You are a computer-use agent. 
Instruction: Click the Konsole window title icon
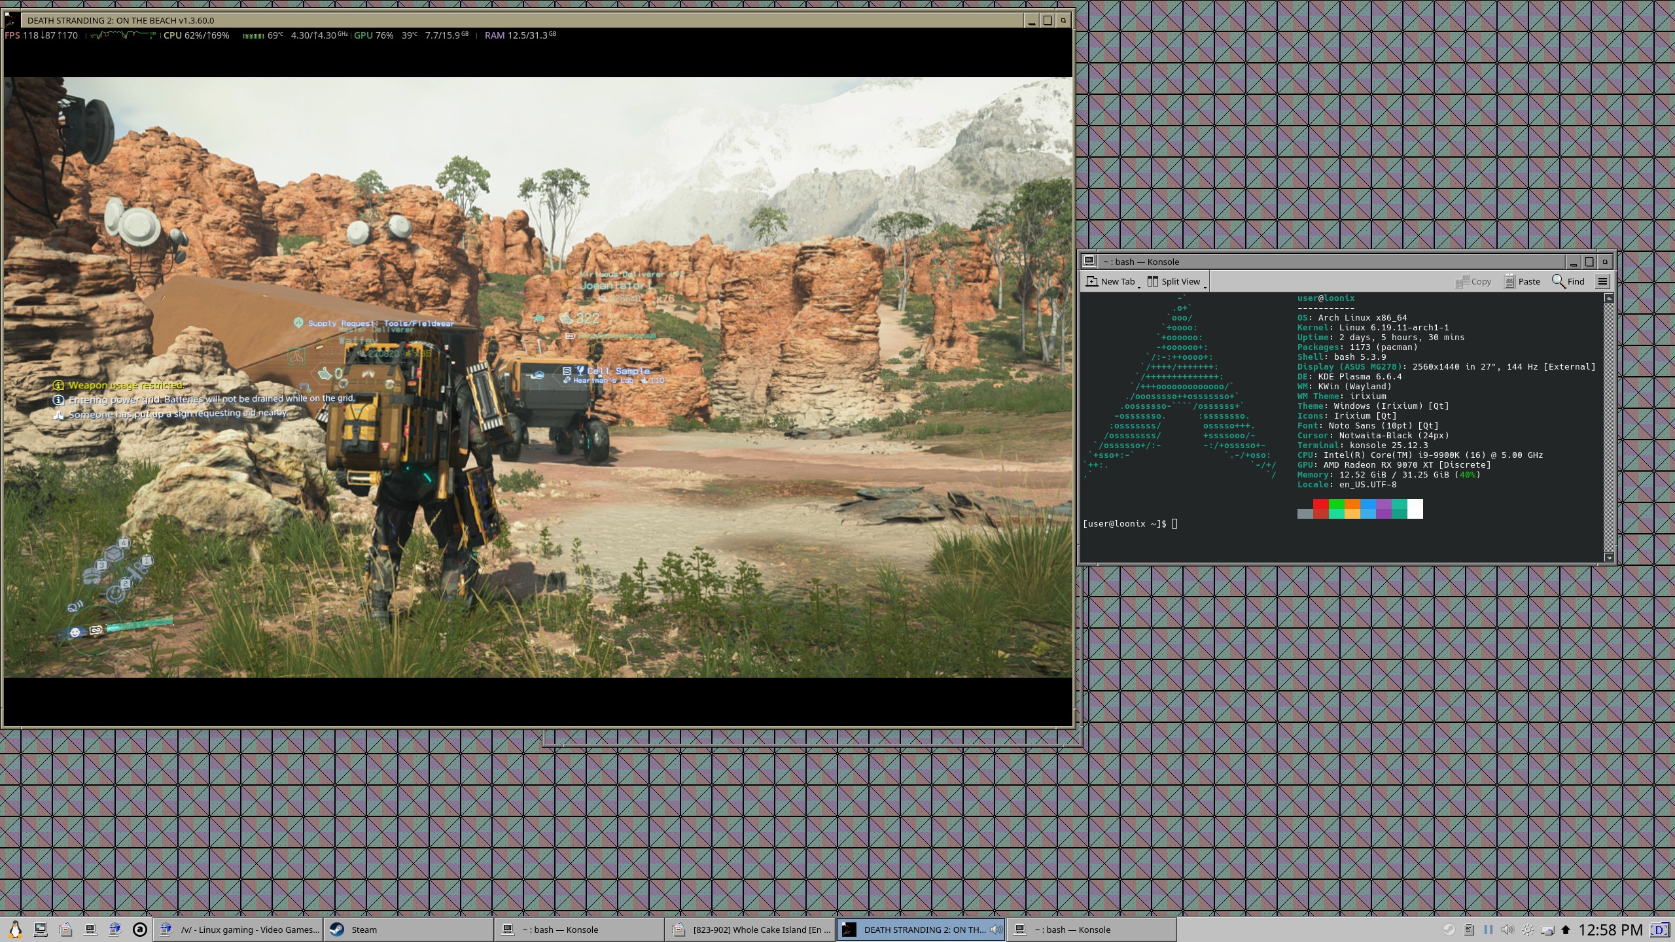[1089, 261]
